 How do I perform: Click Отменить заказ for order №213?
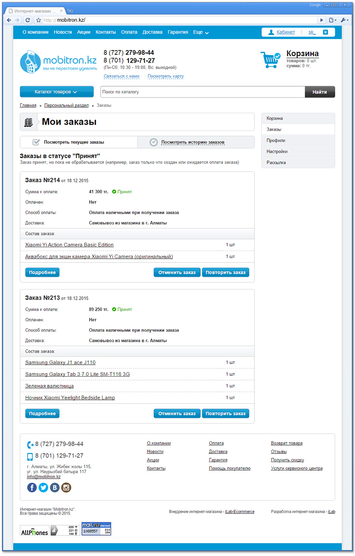click(x=177, y=414)
